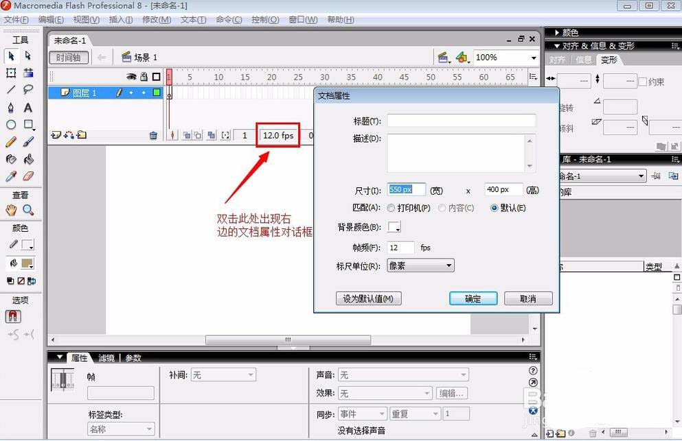Toggle the Snap to Objects magnet
This screenshot has width=682, height=441.
13,316
